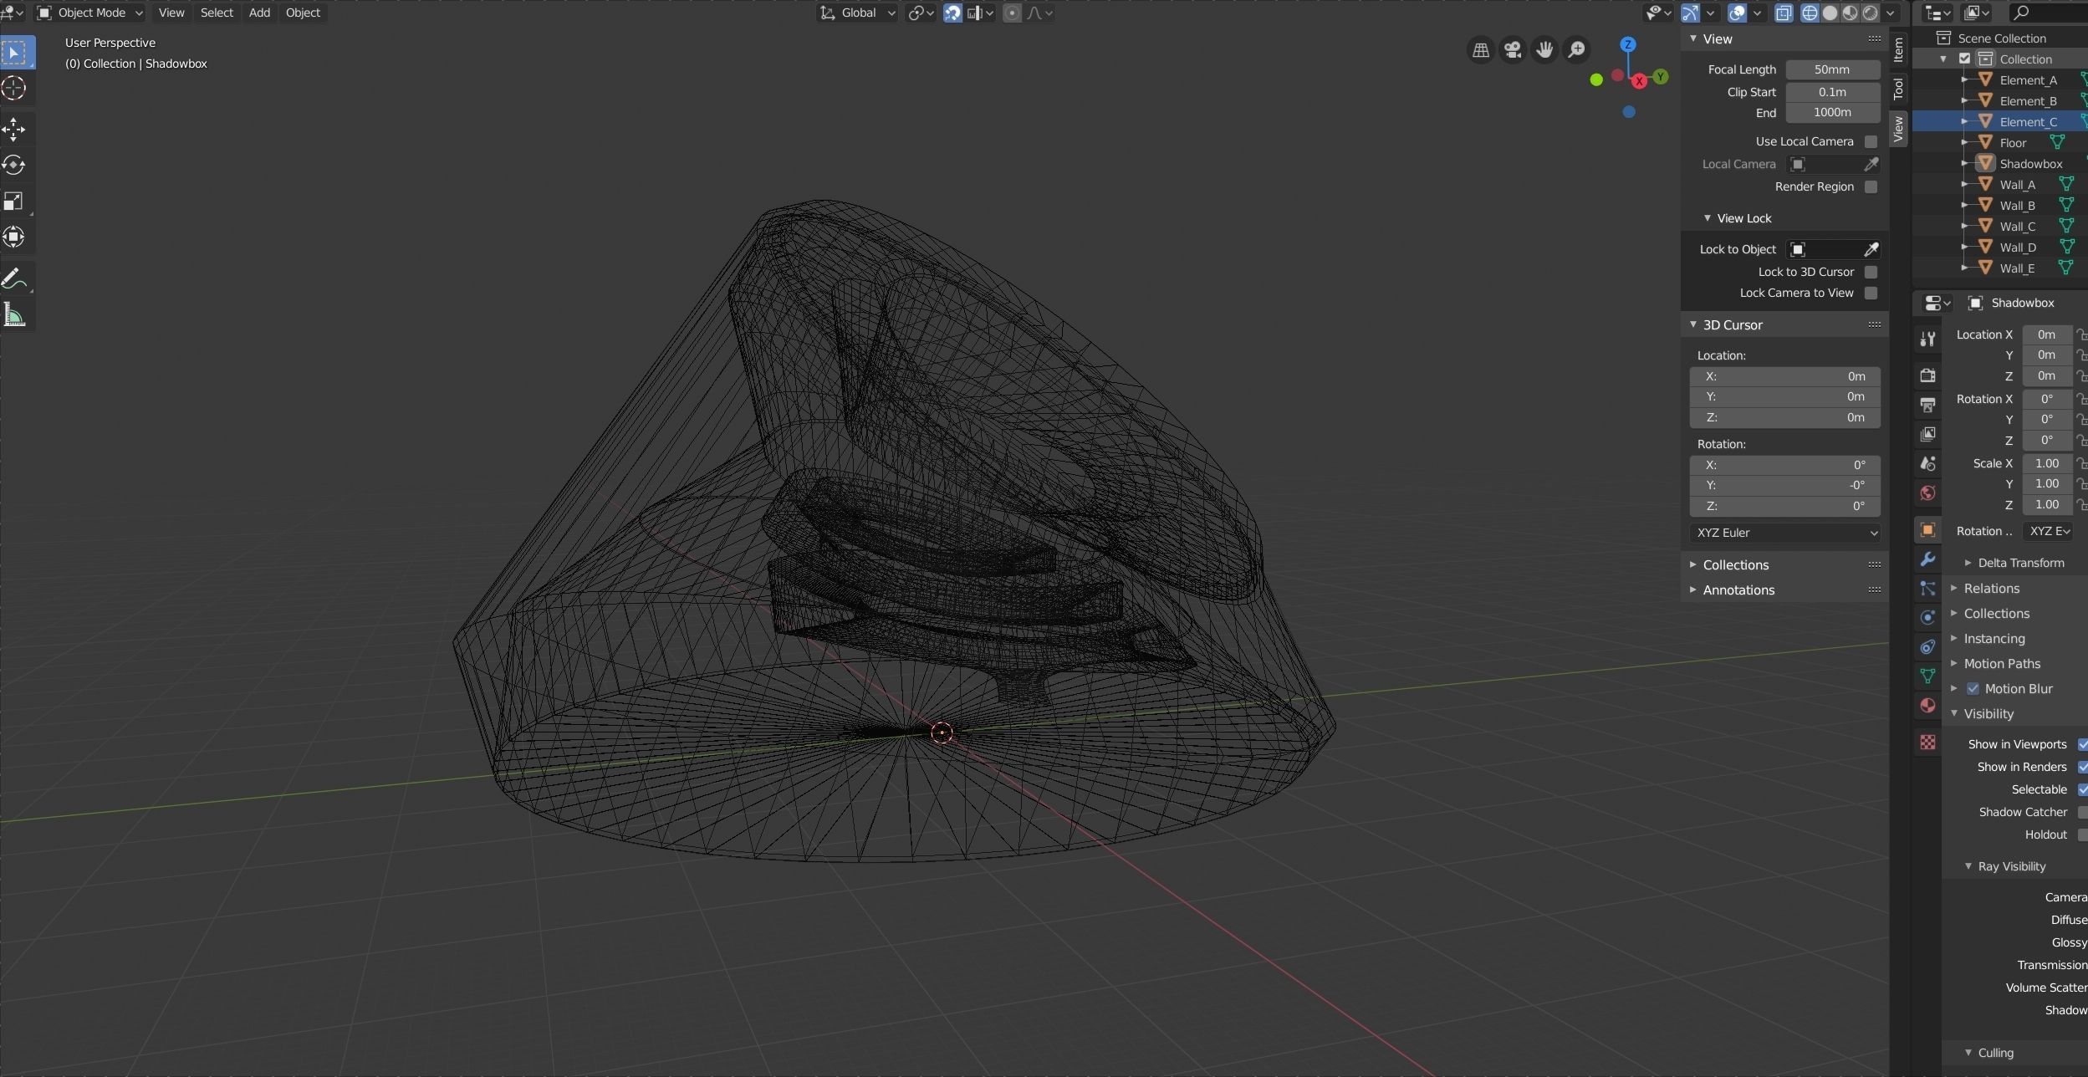Choose the Annotate pencil tool

(x=14, y=278)
